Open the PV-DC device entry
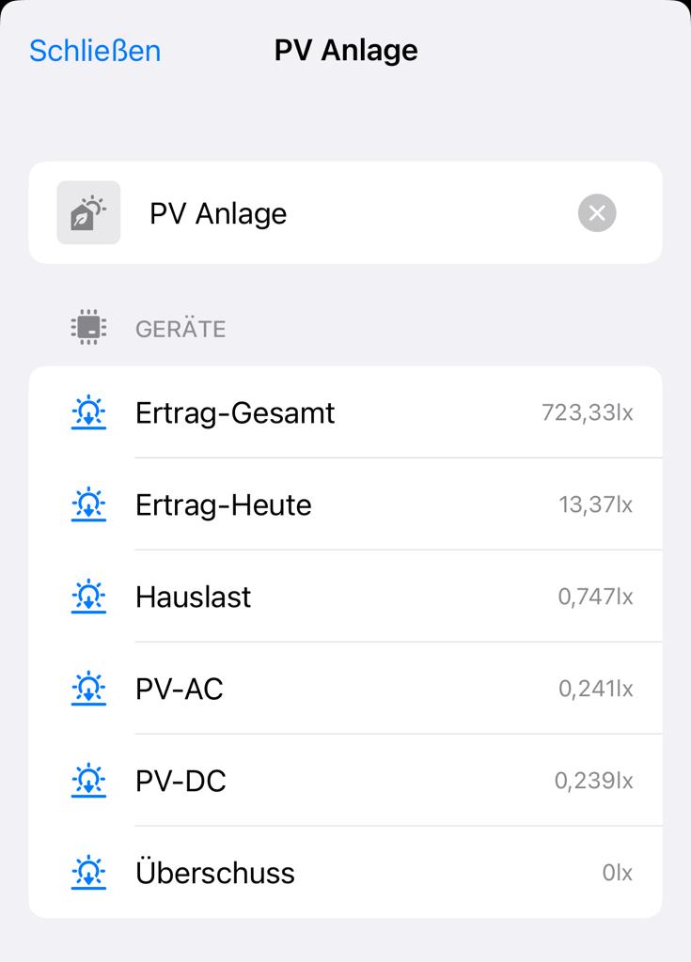The height and width of the screenshot is (962, 691). (181, 781)
